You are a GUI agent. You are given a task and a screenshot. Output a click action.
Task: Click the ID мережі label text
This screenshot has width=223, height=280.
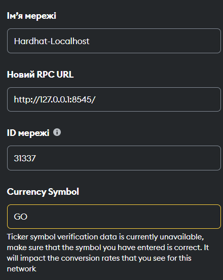coord(28,133)
